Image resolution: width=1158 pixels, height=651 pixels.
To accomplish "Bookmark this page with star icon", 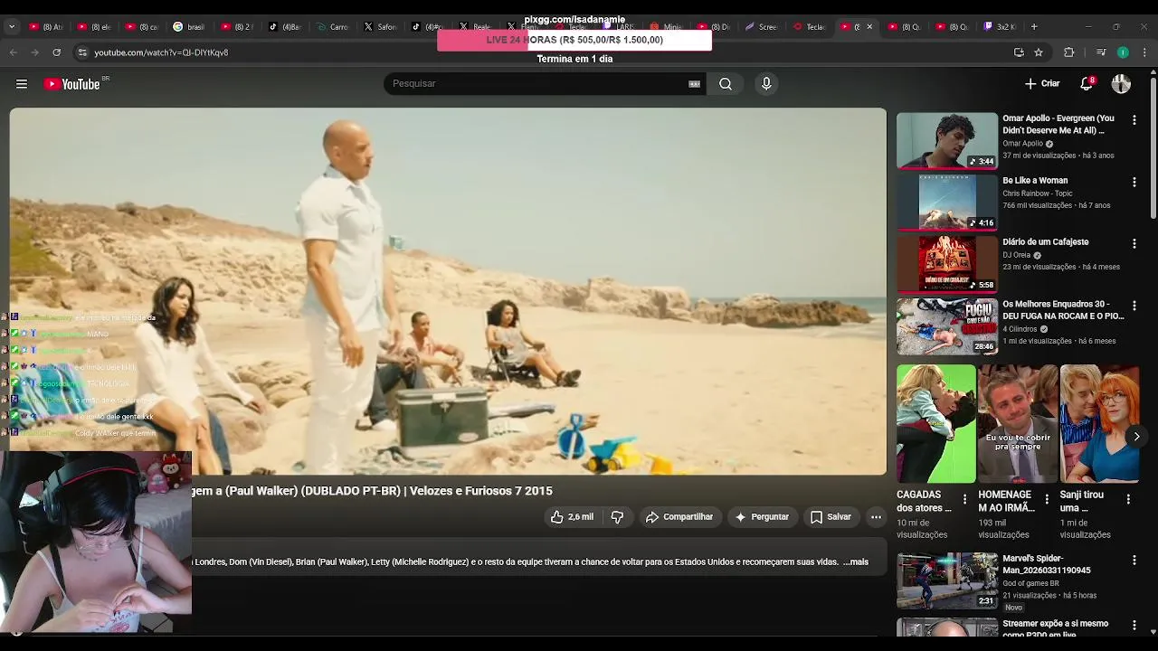I will coord(1039,52).
